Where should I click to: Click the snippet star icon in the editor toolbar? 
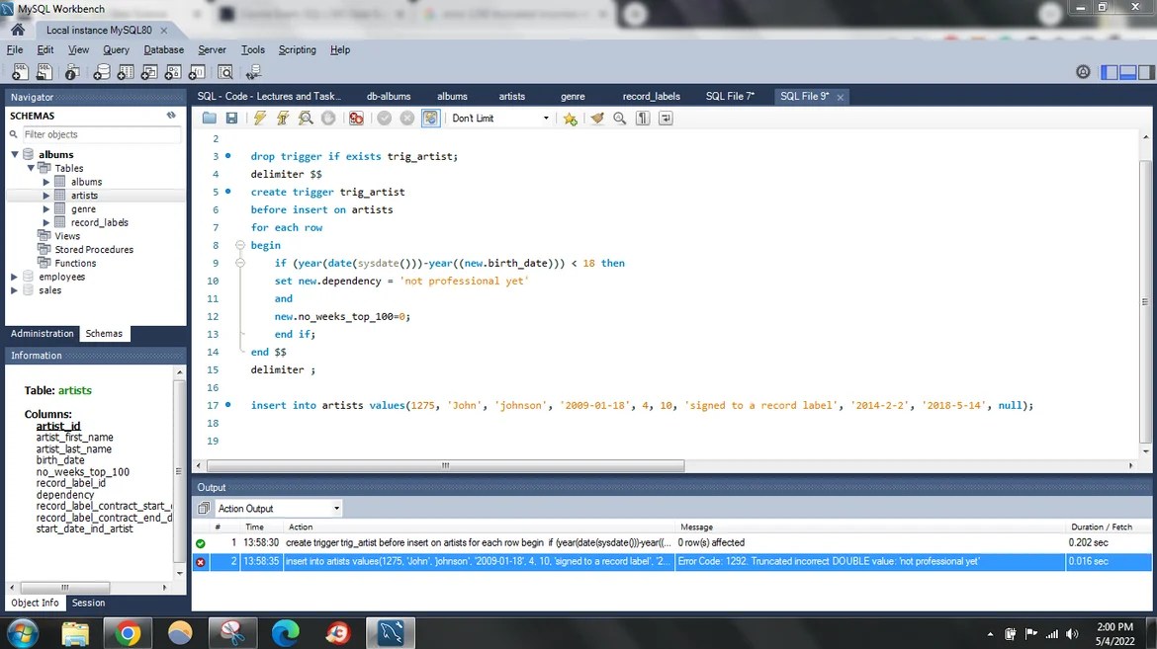click(x=570, y=118)
